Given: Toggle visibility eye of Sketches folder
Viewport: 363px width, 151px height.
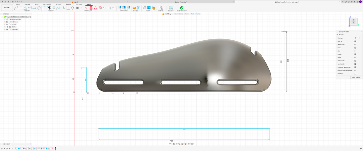Looking at the screenshot, I should (7, 29).
